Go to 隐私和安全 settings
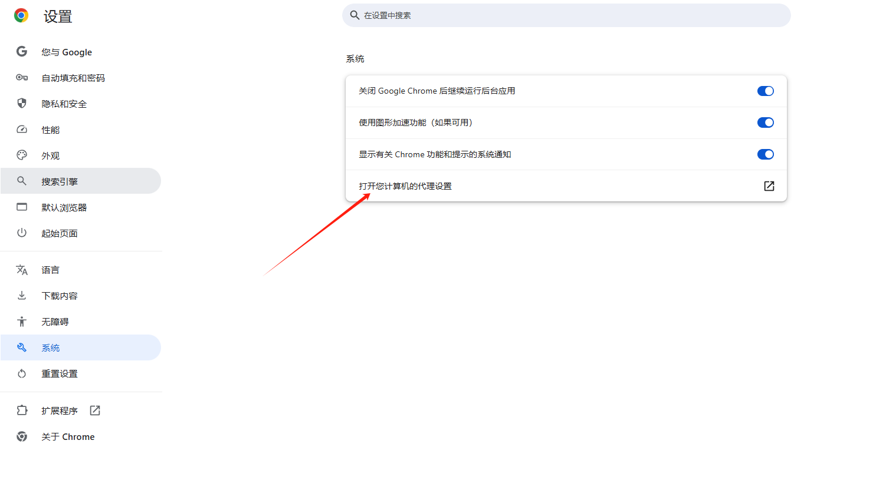Viewport: 886px width, 500px height. pos(81,104)
